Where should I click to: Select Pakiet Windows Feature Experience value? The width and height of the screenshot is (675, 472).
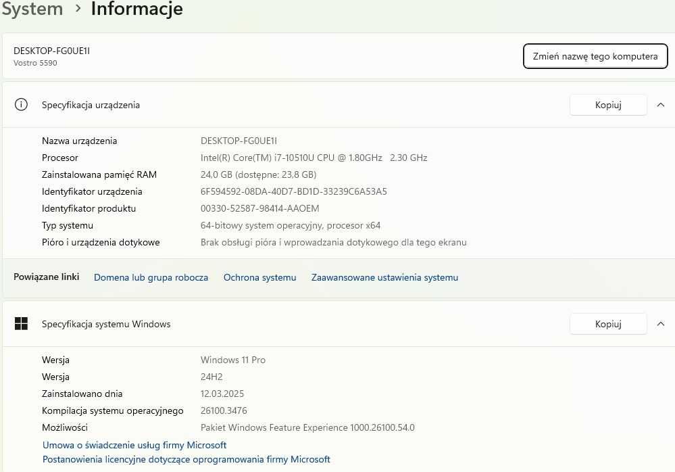(307, 427)
